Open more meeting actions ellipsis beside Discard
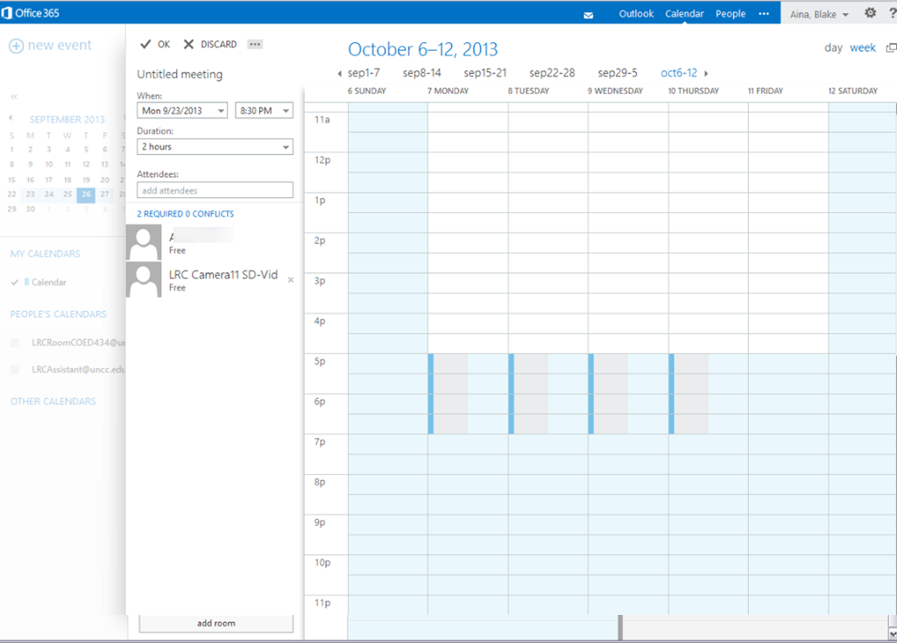The height and width of the screenshot is (643, 897). (x=255, y=45)
